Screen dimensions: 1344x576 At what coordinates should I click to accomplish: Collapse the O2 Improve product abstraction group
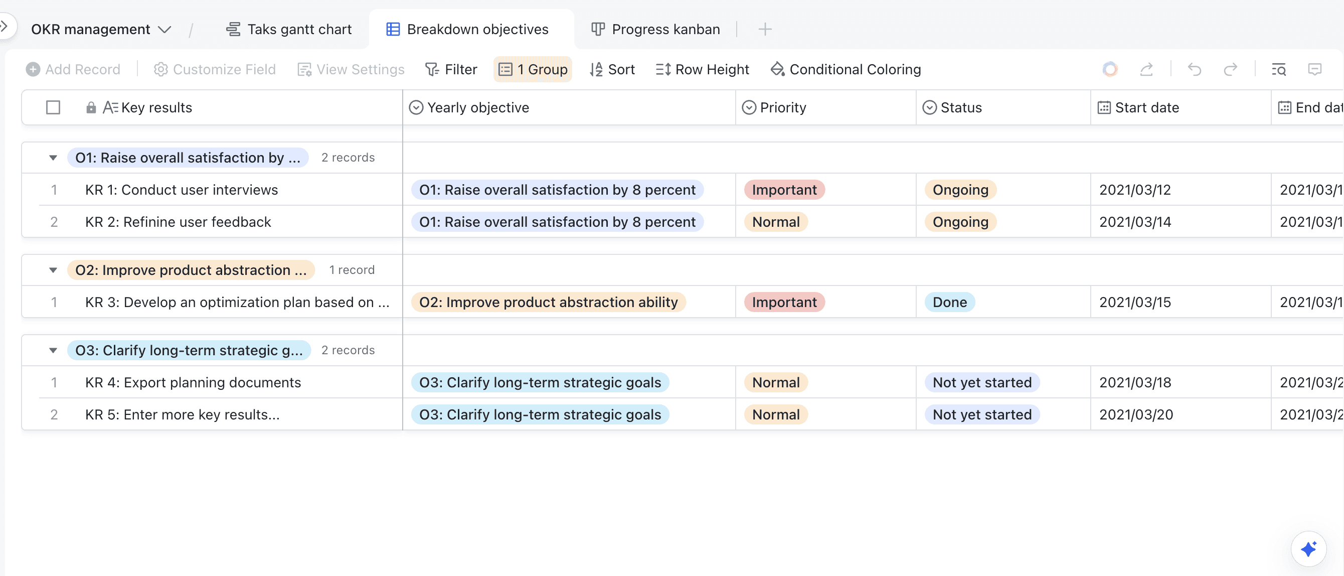pyautogui.click(x=53, y=270)
